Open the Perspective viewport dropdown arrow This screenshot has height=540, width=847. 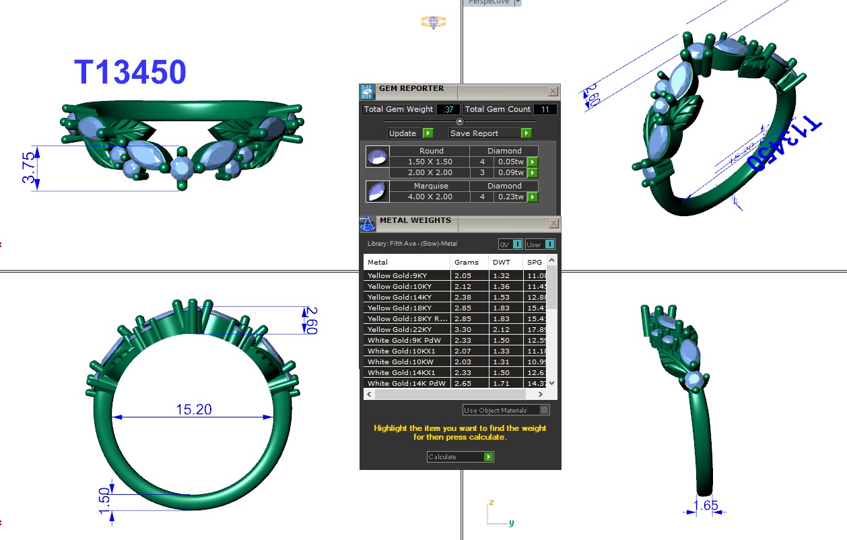pyautogui.click(x=517, y=3)
